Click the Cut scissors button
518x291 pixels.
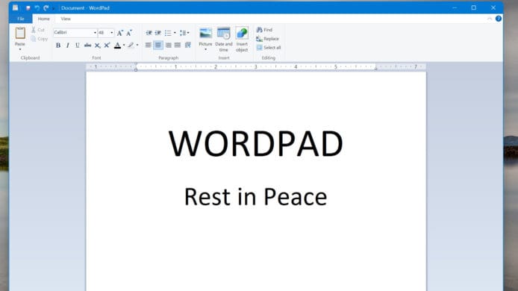pyautogui.click(x=38, y=30)
